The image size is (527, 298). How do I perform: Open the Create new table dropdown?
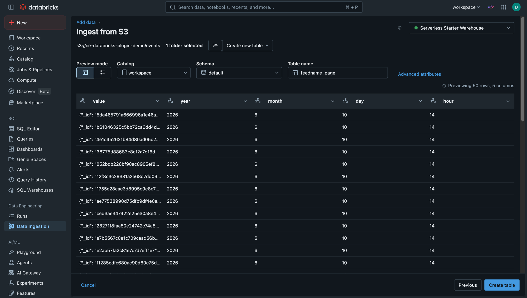pyautogui.click(x=247, y=46)
